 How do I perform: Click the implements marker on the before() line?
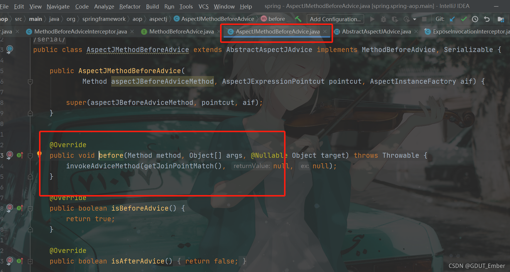click(20, 155)
